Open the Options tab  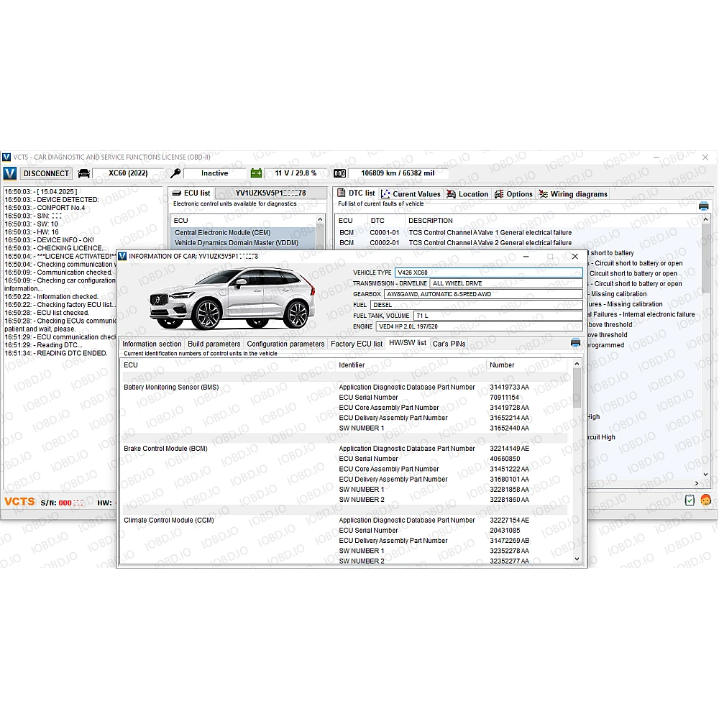(513, 194)
